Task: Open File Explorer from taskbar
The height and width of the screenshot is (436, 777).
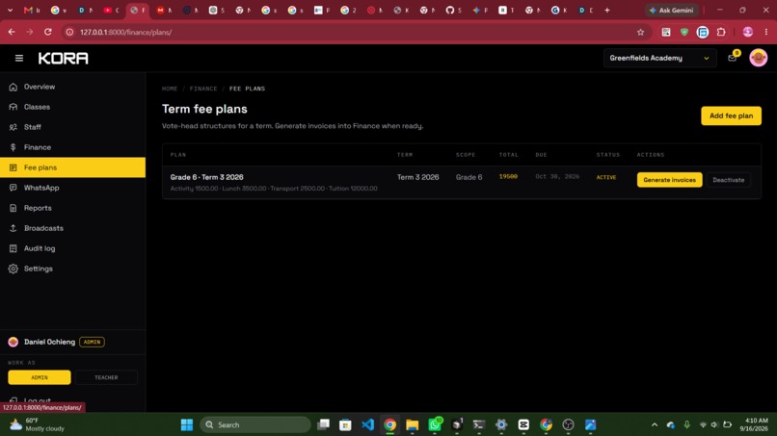Action: click(x=413, y=424)
